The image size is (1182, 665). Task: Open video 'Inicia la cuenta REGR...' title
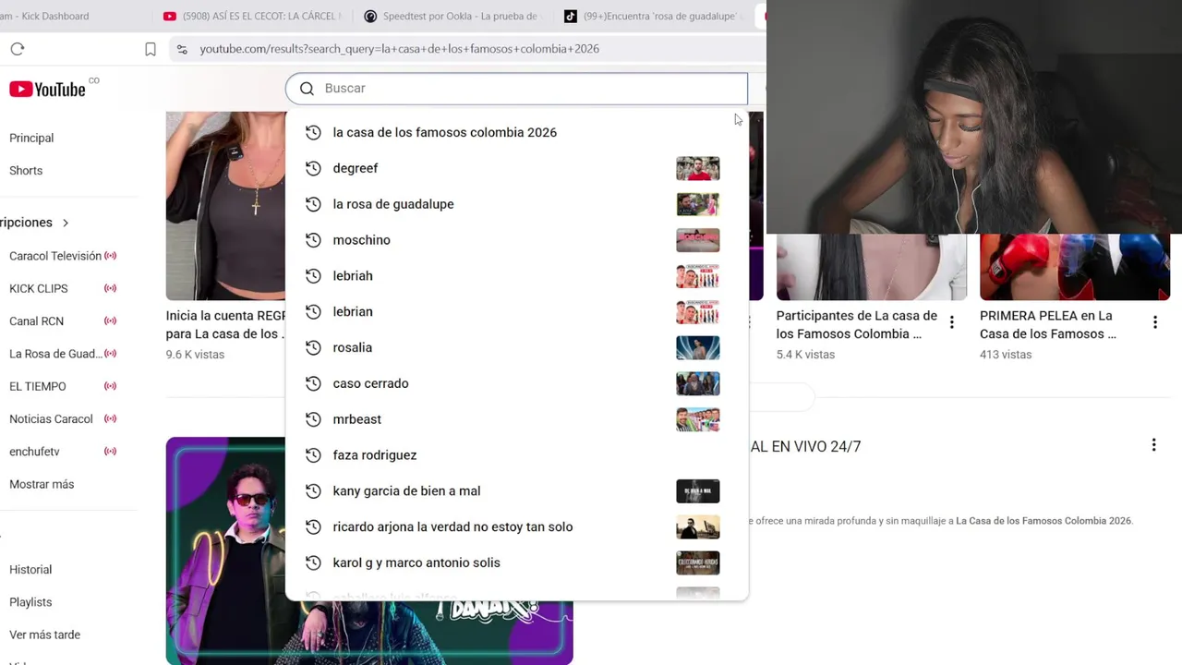(x=226, y=325)
